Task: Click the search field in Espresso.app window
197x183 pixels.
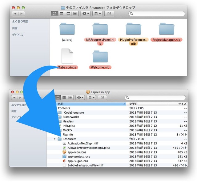Action: [x=155, y=98]
